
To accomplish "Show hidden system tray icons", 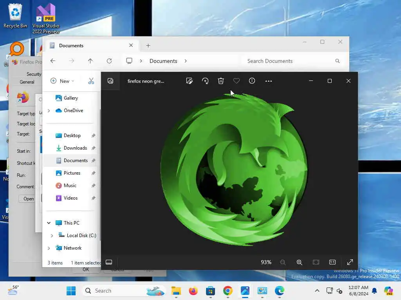I will click(x=317, y=291).
